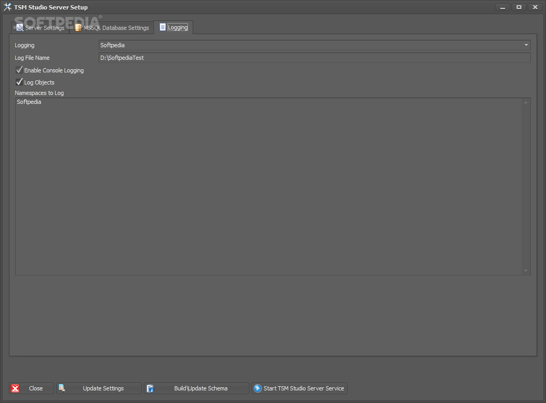This screenshot has width=546, height=403.
Task: Click the Update Settings button
Action: pyautogui.click(x=99, y=388)
